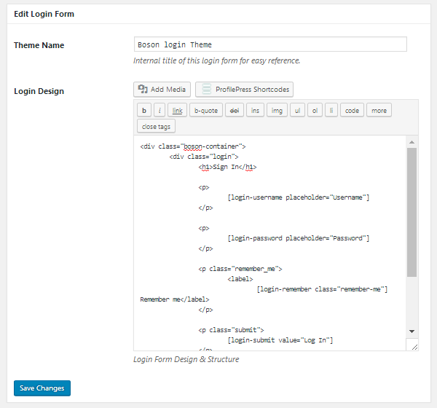Viewport: 437px width, 408px height.
Task: Insert inserted-text tag with ins button
Action: (x=255, y=110)
